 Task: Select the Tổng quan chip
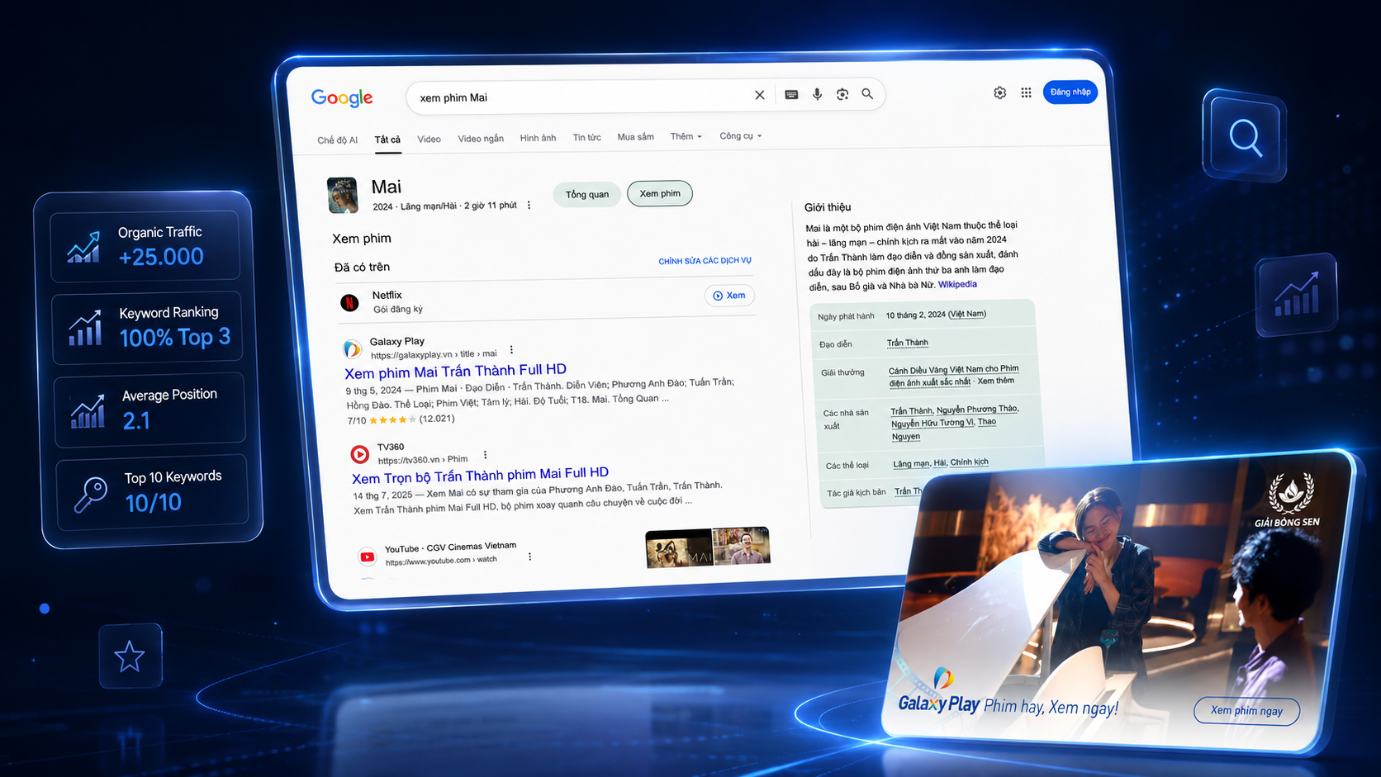(x=587, y=194)
